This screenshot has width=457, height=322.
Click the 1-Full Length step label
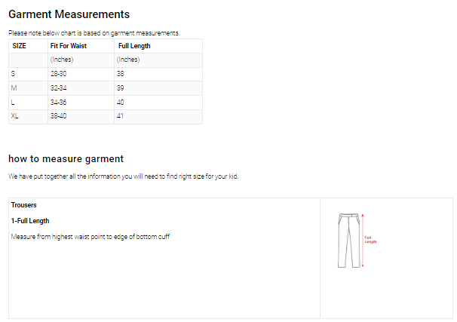click(x=30, y=220)
